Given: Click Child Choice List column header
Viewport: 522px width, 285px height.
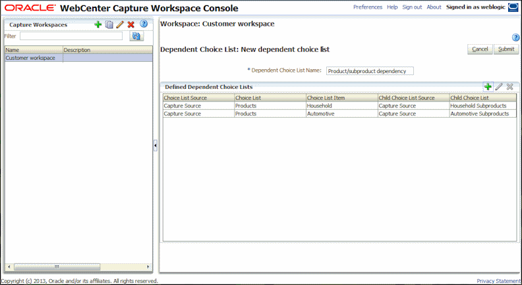Looking at the screenshot, I should click(483, 98).
